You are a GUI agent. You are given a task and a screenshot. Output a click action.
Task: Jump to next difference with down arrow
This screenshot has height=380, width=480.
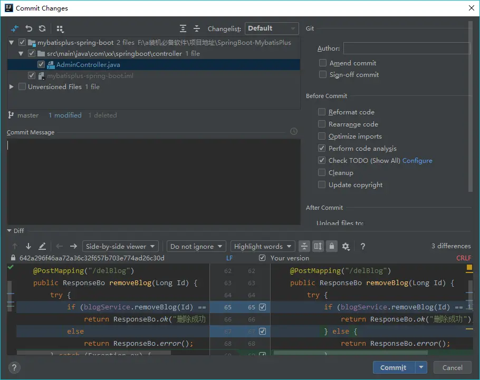point(28,246)
